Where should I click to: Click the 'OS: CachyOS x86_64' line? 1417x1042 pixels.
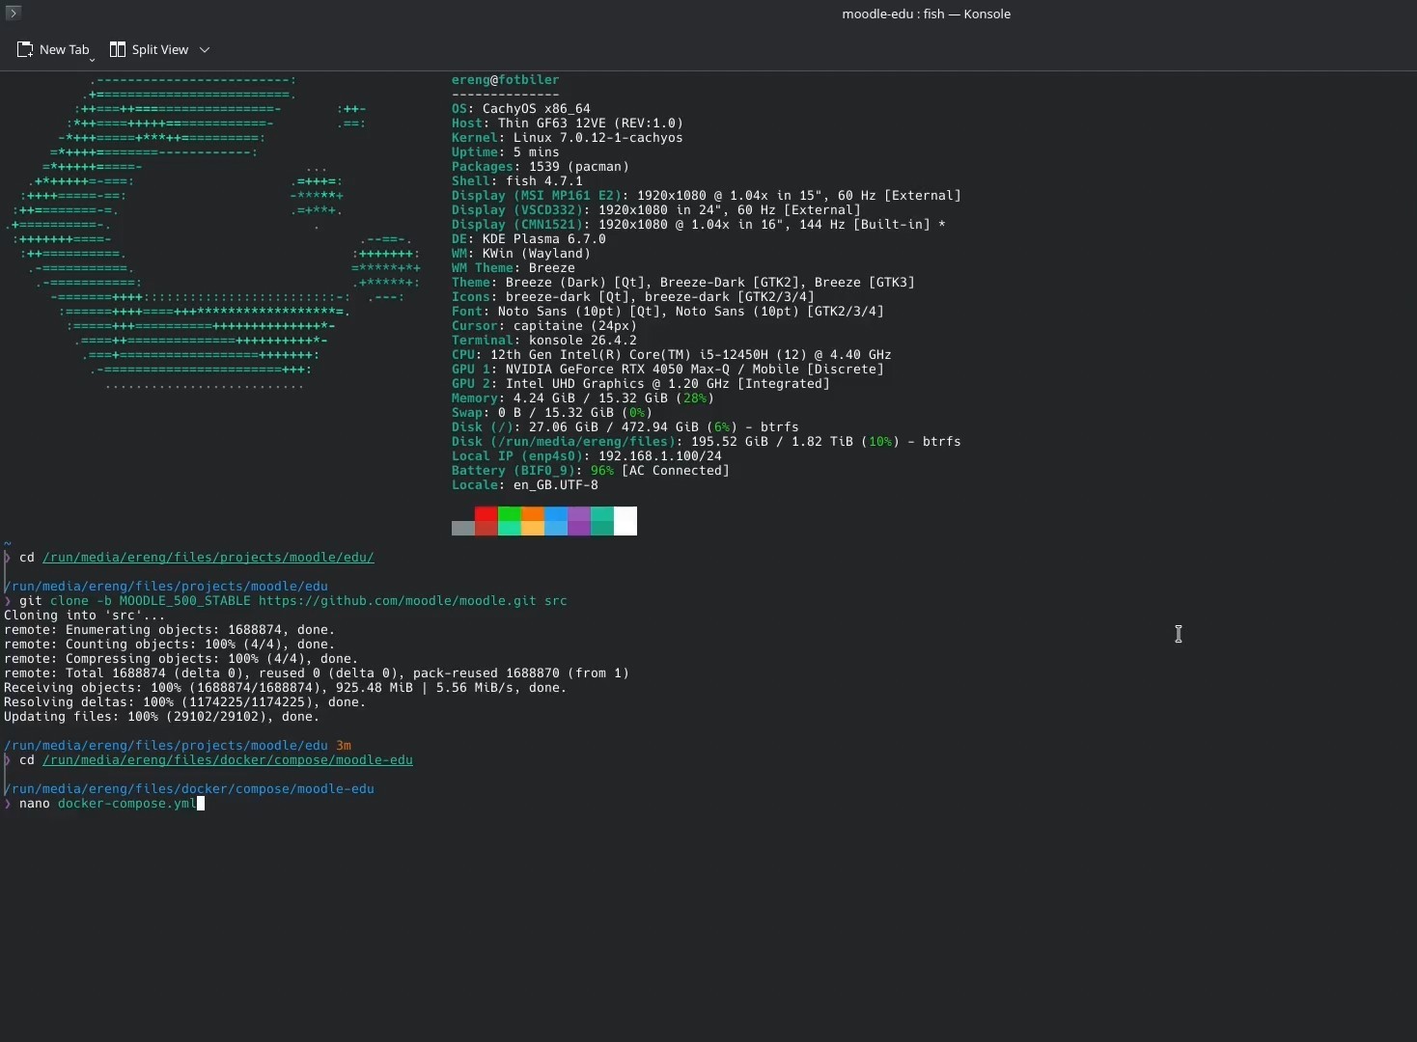(521, 108)
